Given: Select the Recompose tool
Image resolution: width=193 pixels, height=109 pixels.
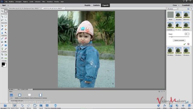Looking at the screenshot, I should point(6,54).
